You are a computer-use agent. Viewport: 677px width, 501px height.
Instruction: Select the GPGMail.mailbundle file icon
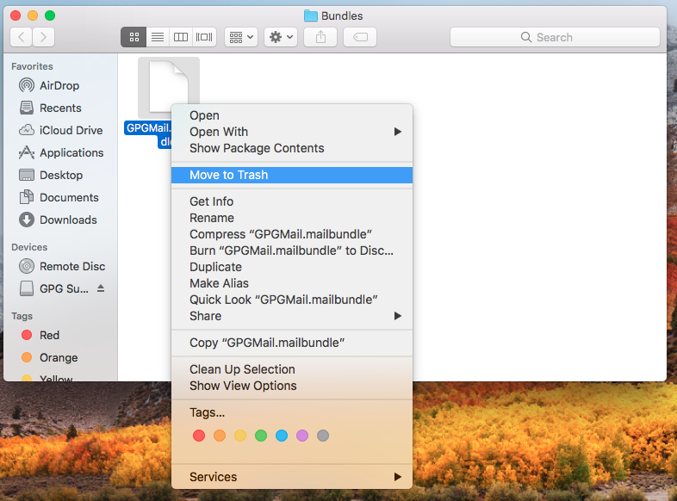coord(168,88)
